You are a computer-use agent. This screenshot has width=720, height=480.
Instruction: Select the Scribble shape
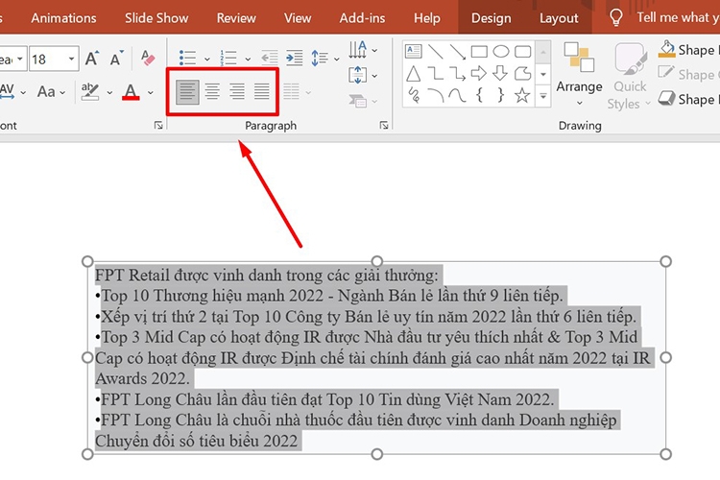click(x=413, y=95)
